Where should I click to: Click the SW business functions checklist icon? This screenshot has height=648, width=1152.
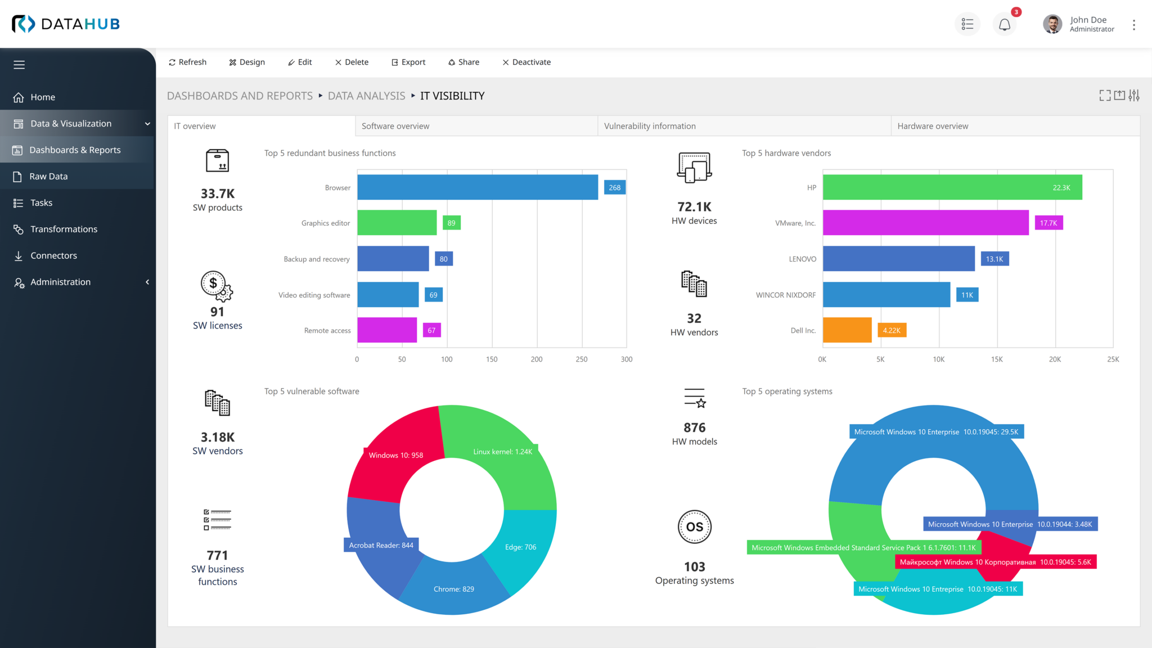tap(217, 520)
